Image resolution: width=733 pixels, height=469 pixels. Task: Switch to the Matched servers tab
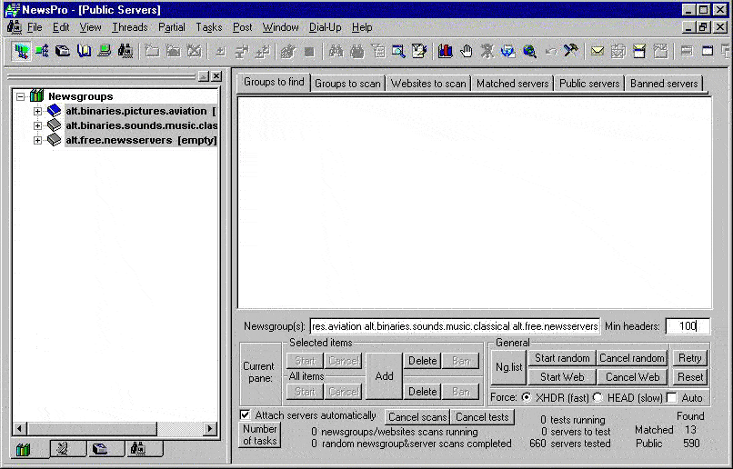point(513,83)
